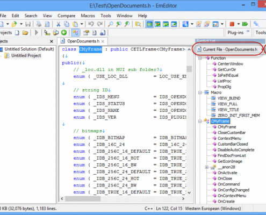This screenshot has width=266, height=215.
Task: Toggle No Wrap mode button
Action: pyautogui.click(x=149, y=24)
